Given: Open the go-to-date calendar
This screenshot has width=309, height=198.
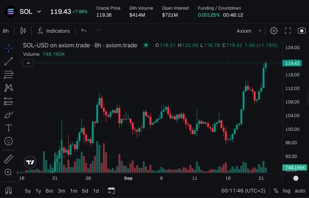Looking at the screenshot, I should pyautogui.click(x=111, y=191).
